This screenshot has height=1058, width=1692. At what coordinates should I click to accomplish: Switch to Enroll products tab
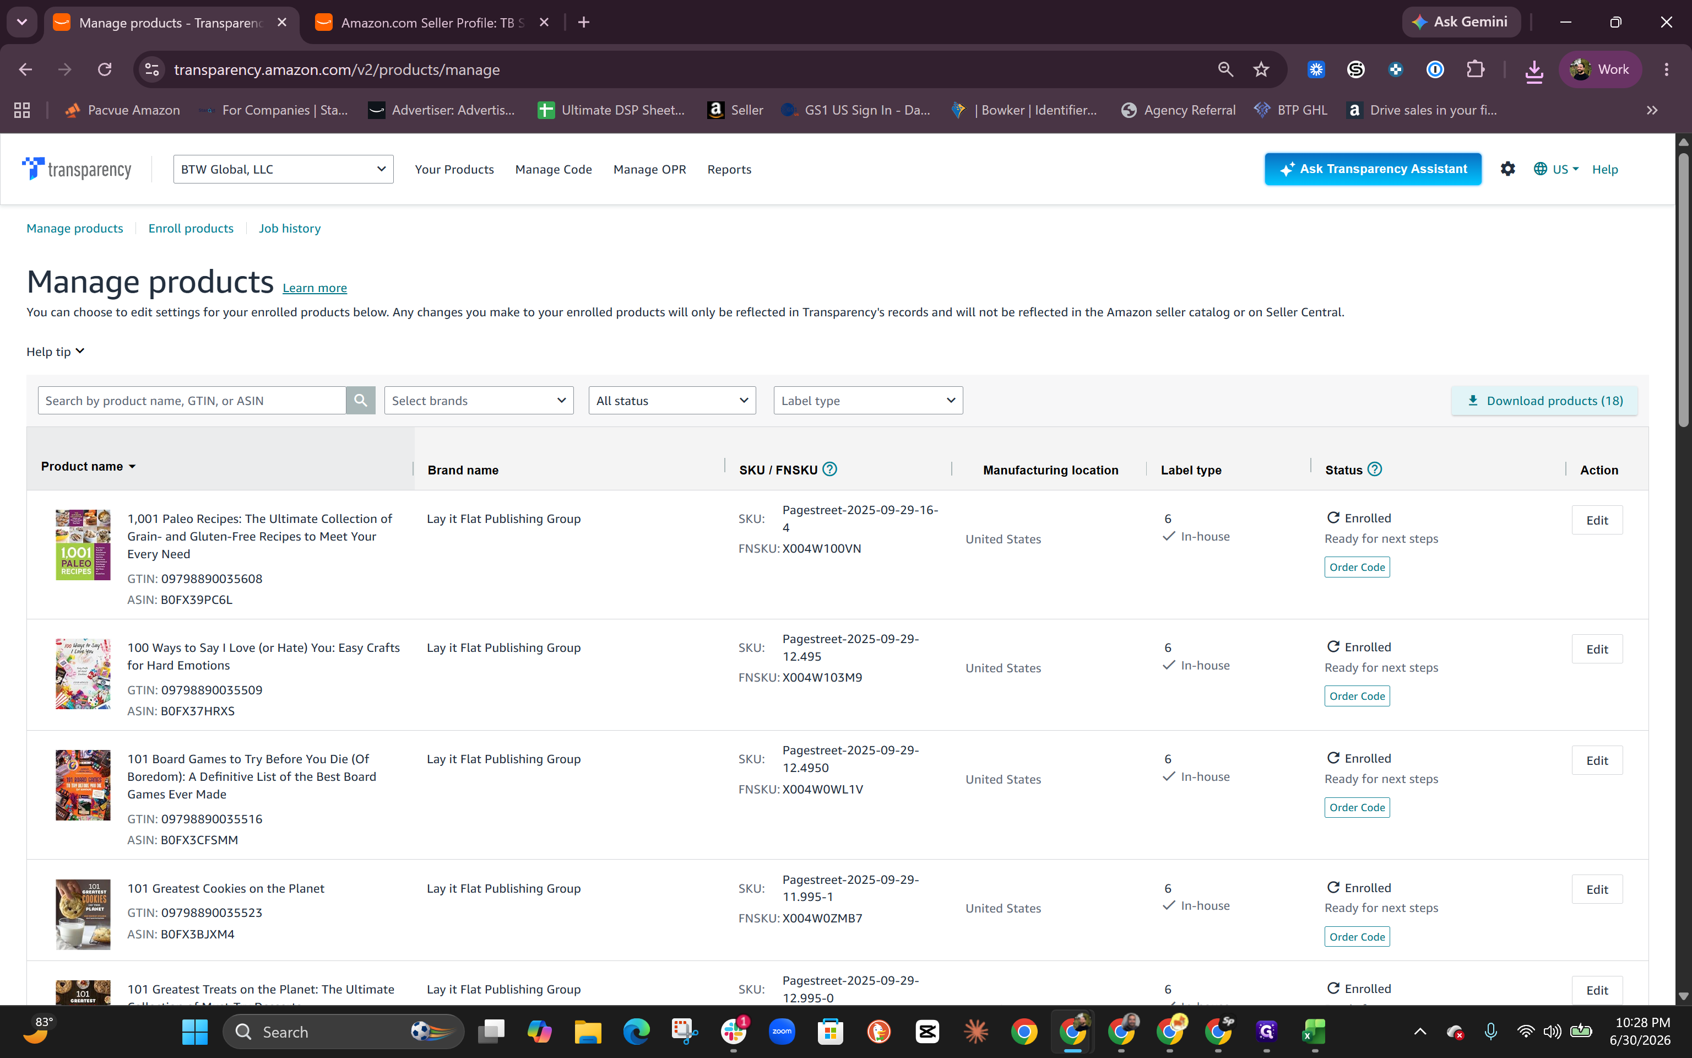pyautogui.click(x=191, y=228)
